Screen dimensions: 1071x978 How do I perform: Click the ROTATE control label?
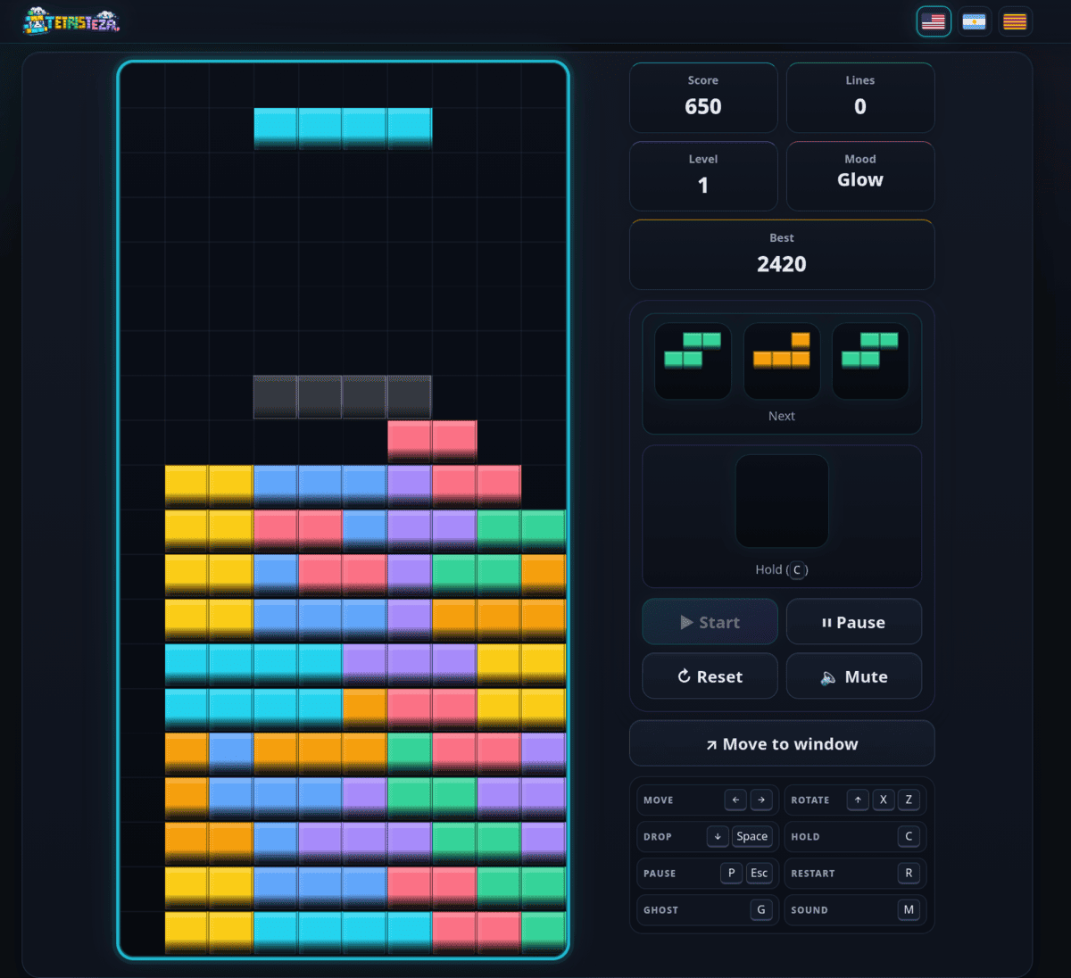tap(810, 800)
